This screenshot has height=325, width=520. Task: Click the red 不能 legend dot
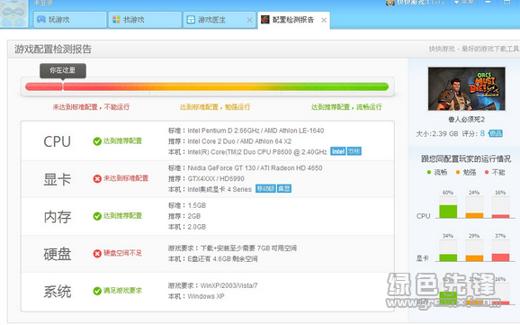pos(487,172)
